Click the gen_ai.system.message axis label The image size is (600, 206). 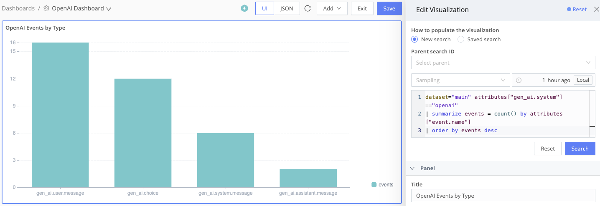[x=226, y=193]
